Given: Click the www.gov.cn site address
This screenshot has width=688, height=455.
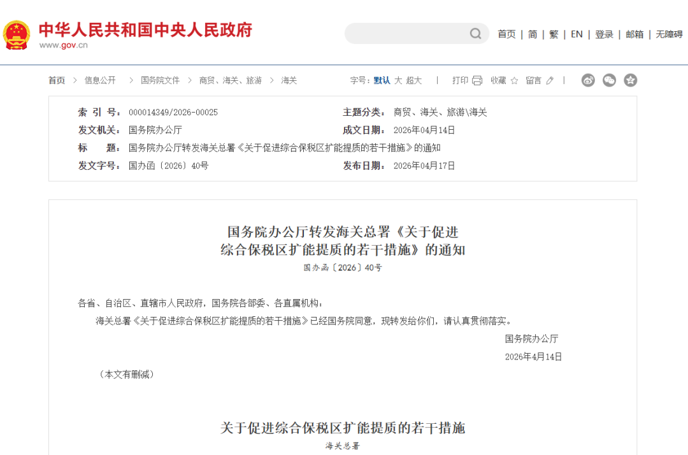Looking at the screenshot, I should pos(63,45).
